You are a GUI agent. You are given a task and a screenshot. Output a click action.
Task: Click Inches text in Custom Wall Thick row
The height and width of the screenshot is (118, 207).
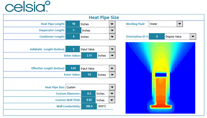100,100
